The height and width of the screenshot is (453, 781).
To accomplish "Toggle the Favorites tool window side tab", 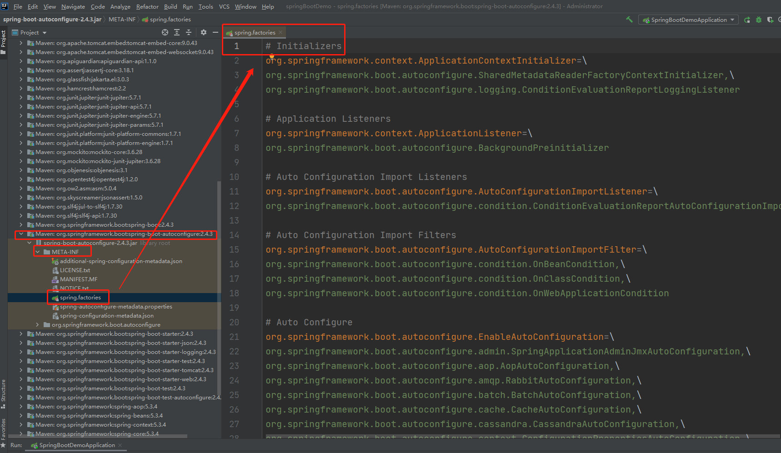I will 4,433.
